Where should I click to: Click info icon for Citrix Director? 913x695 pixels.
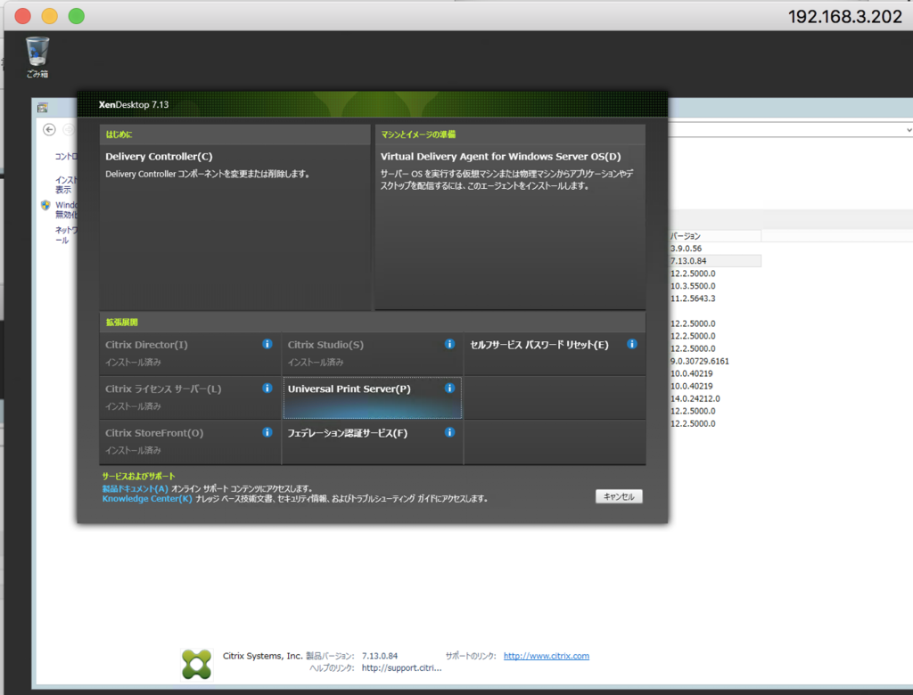pyautogui.click(x=267, y=344)
